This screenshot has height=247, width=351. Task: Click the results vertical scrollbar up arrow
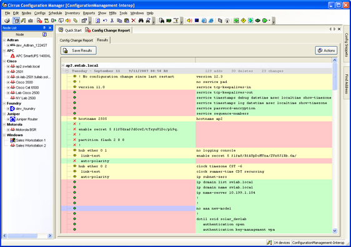click(335, 60)
